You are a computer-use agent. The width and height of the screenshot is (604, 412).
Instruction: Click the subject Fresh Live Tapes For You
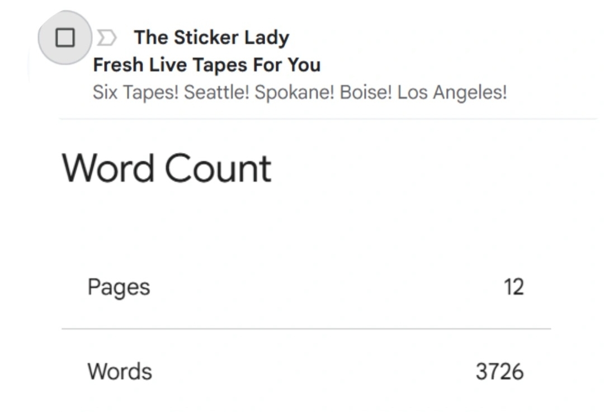(x=206, y=65)
